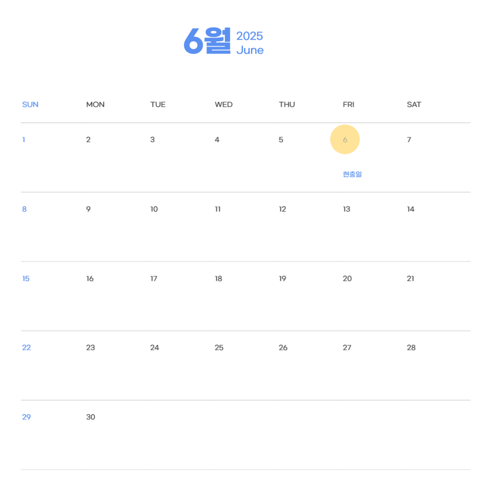Select June 14

pos(411,209)
